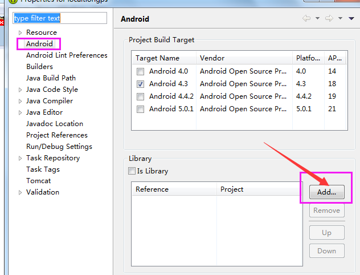Select Task Tags item
The height and width of the screenshot is (275, 360).
coord(43,169)
